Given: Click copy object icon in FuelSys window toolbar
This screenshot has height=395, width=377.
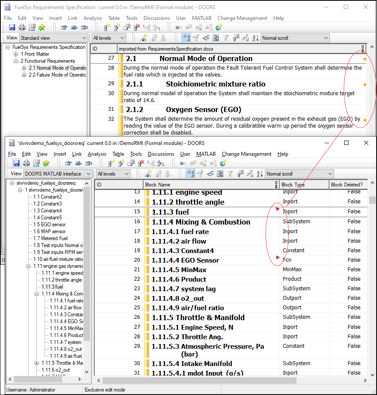Looking at the screenshot, I should 127,27.
